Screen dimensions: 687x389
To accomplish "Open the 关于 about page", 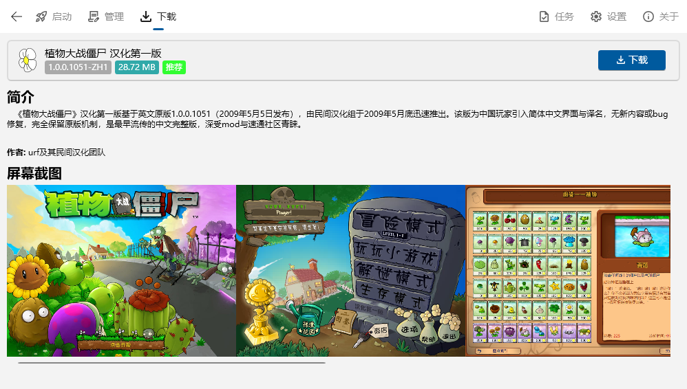I will point(660,16).
